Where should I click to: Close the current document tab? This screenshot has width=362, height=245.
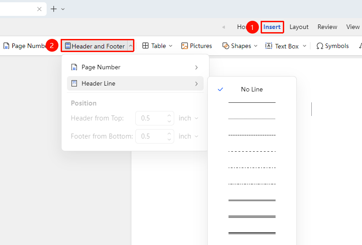tap(39, 9)
